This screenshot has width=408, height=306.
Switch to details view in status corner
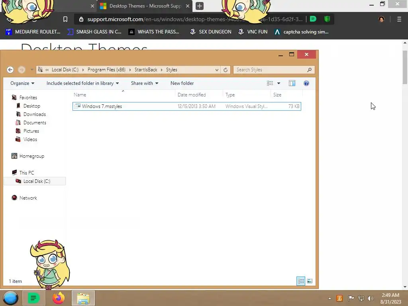click(301, 281)
